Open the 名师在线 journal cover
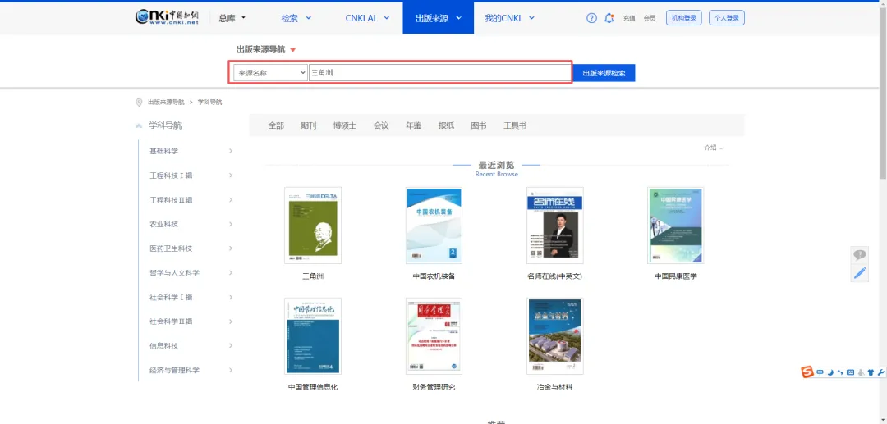 554,226
